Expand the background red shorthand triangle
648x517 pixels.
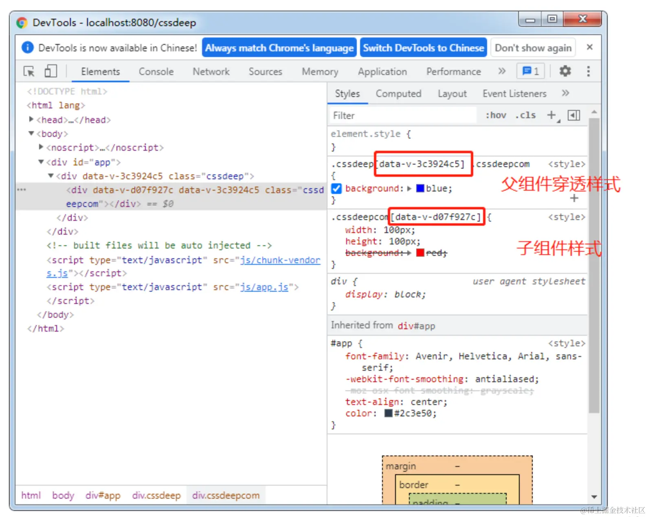pyautogui.click(x=409, y=253)
